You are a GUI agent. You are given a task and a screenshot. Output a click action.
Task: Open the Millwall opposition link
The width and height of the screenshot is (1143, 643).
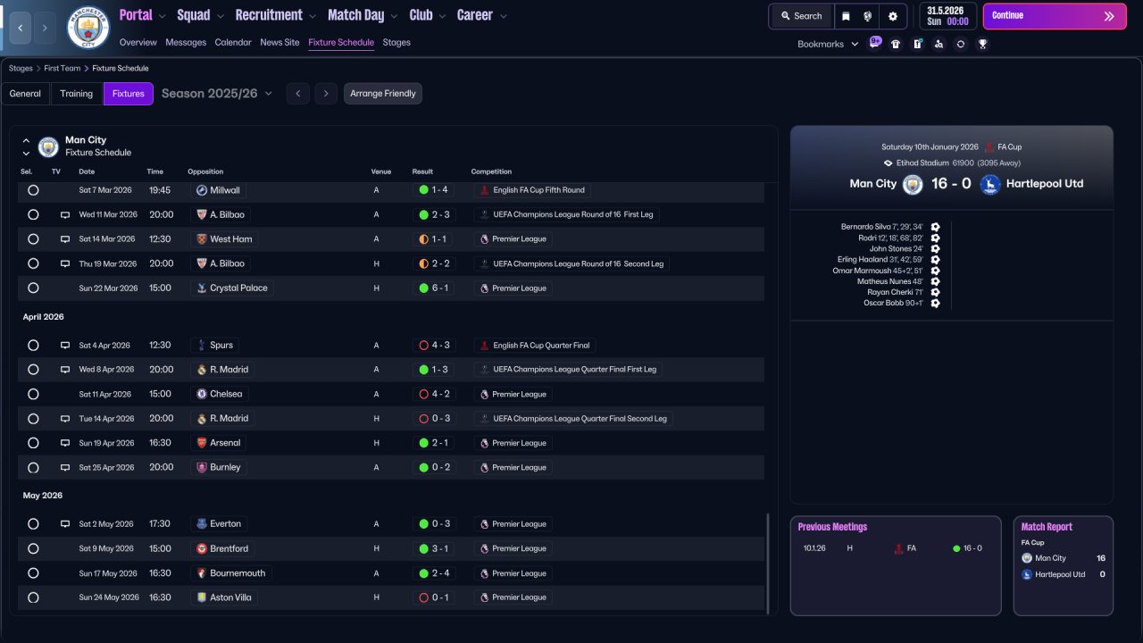click(x=218, y=190)
